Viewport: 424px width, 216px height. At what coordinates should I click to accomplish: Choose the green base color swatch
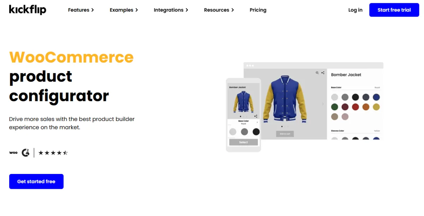click(335, 107)
